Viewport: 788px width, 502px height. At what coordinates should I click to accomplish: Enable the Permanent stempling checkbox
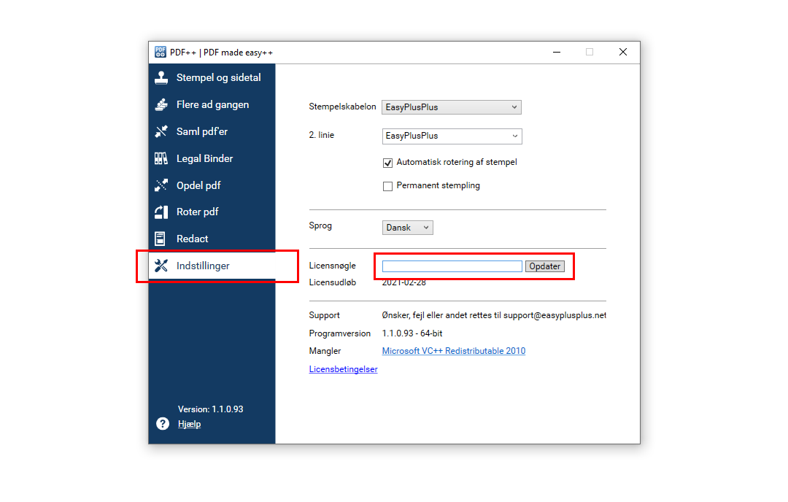388,186
